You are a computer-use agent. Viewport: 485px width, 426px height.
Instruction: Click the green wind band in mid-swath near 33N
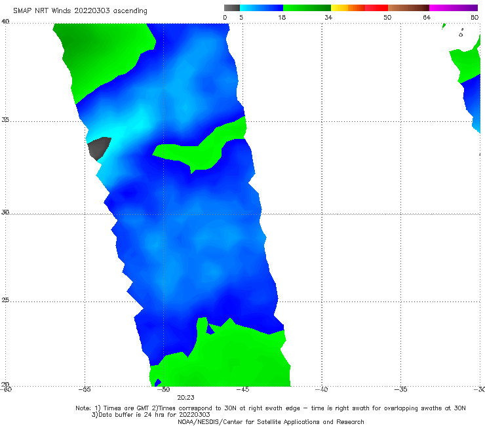201,155
